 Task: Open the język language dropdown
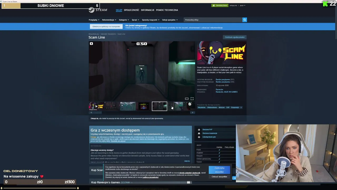242,6
